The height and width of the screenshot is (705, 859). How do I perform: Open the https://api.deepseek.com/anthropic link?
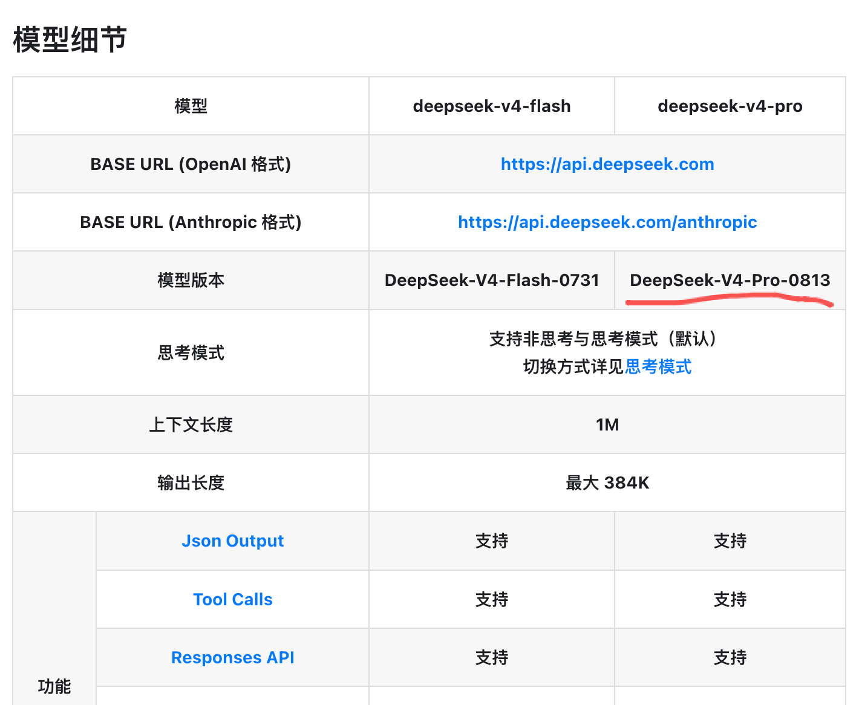[607, 223]
